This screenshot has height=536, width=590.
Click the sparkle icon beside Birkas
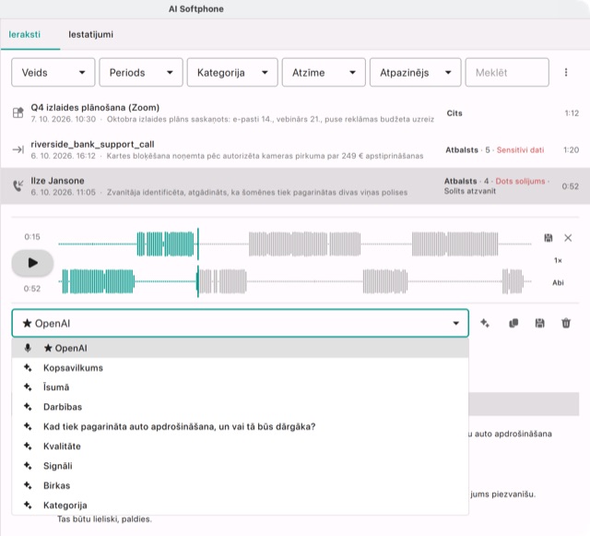(28, 485)
